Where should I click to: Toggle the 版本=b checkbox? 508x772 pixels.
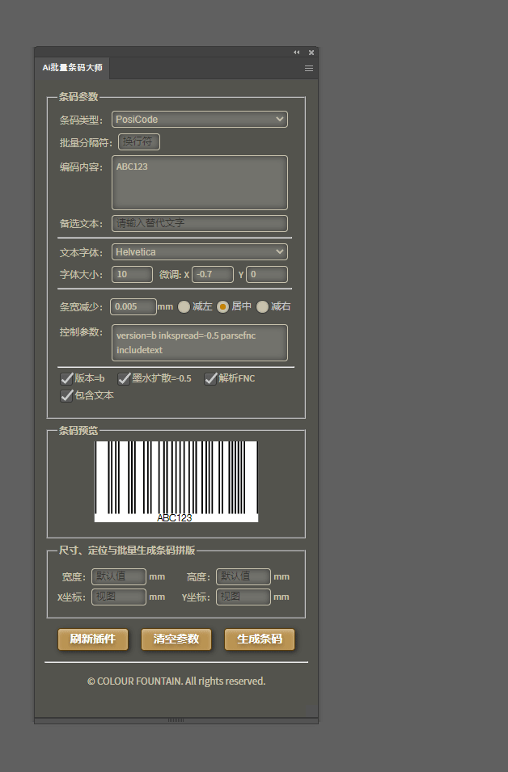click(x=66, y=378)
